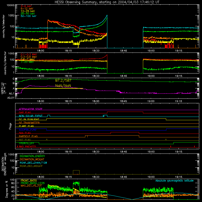The height and width of the screenshot is (202, 202).
Task: Click the cyan 50-100 keV peak at 18:36
Action: click(x=107, y=15)
